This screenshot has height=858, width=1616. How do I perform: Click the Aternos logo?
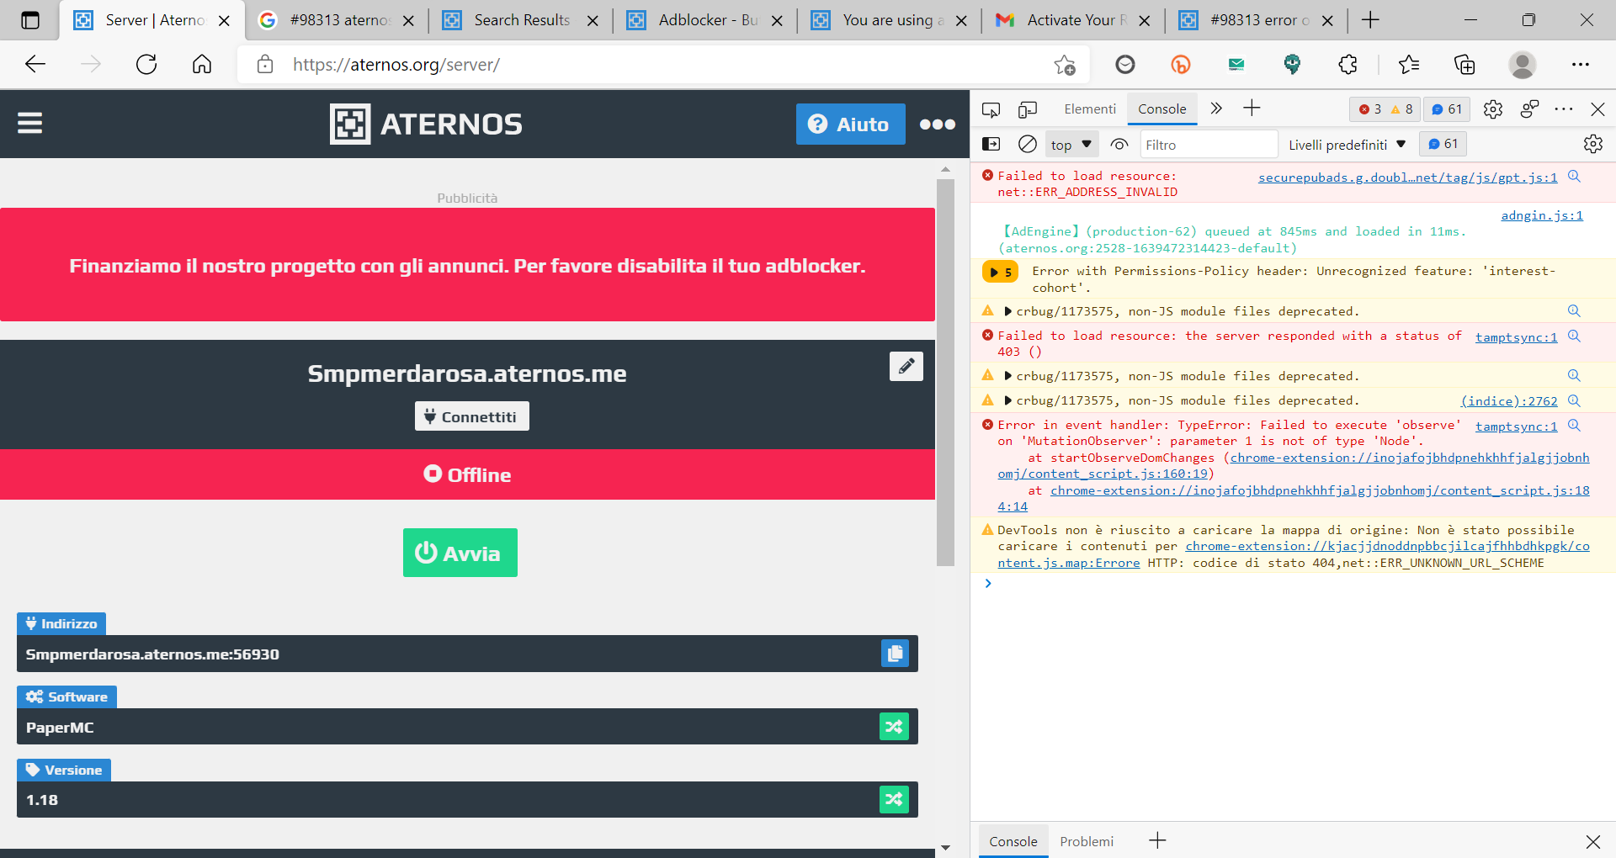click(426, 124)
